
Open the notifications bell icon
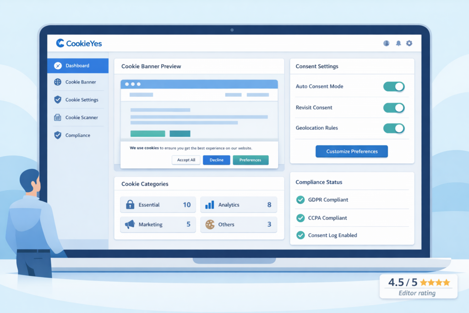pyautogui.click(x=398, y=43)
